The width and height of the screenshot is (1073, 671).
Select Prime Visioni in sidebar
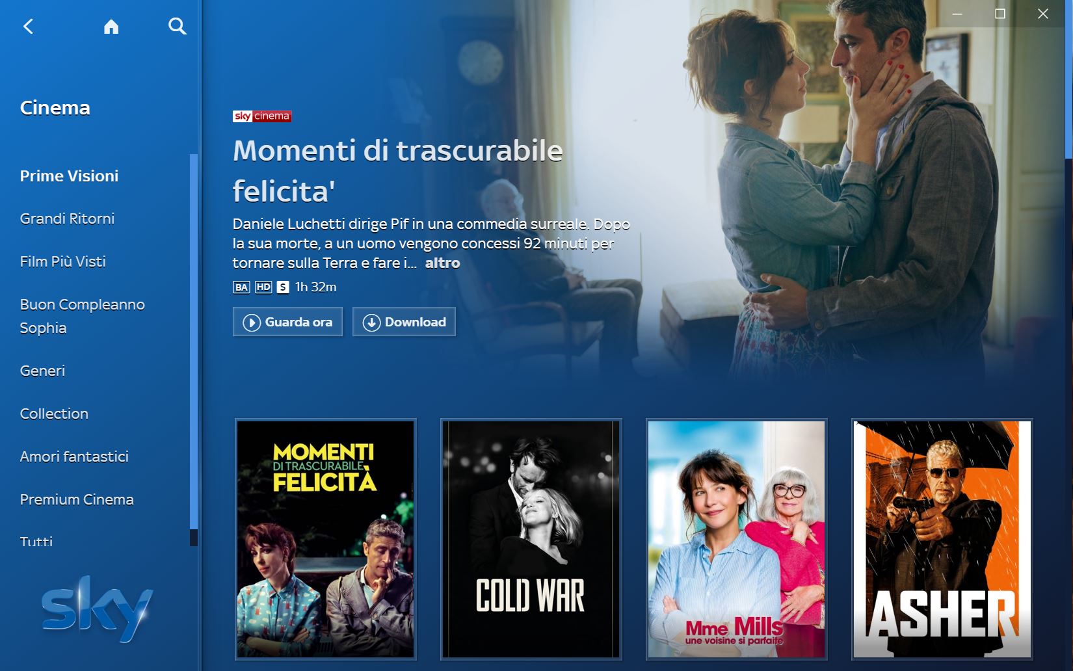69,176
